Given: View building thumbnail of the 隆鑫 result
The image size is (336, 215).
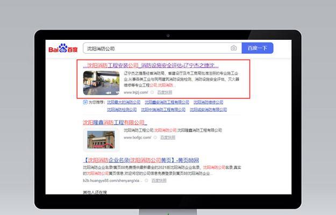Looking at the screenshot, I should pyautogui.click(x=101, y=140).
